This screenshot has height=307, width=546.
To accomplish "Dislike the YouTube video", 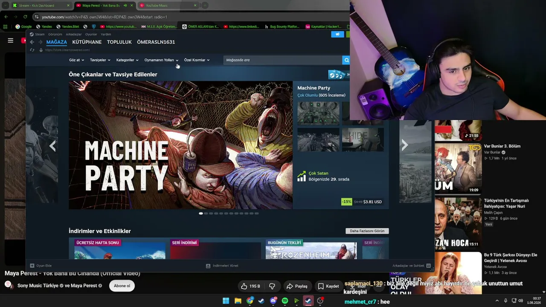I will coord(272,286).
